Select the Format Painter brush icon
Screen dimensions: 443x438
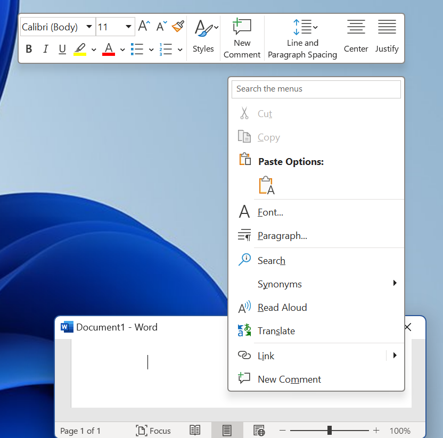(x=178, y=26)
